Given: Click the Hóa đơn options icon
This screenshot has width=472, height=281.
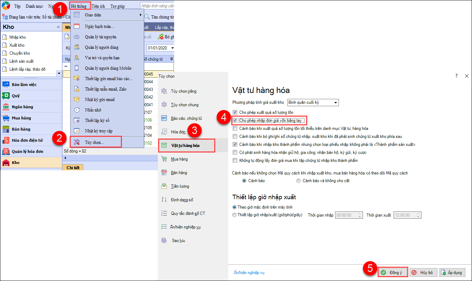Looking at the screenshot, I should coord(164,132).
